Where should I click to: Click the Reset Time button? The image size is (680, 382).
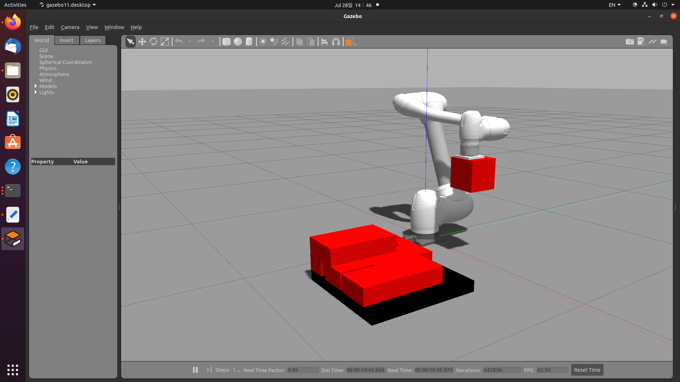[x=587, y=370]
